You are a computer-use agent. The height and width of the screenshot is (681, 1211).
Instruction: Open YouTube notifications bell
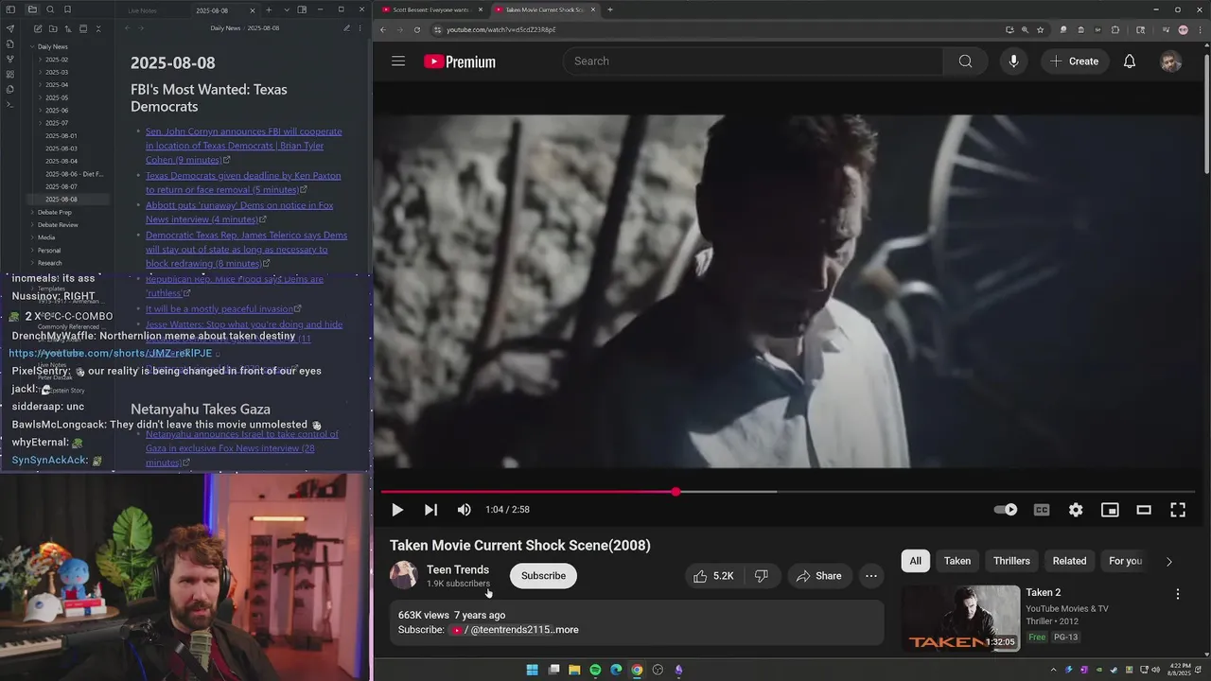[x=1130, y=61]
